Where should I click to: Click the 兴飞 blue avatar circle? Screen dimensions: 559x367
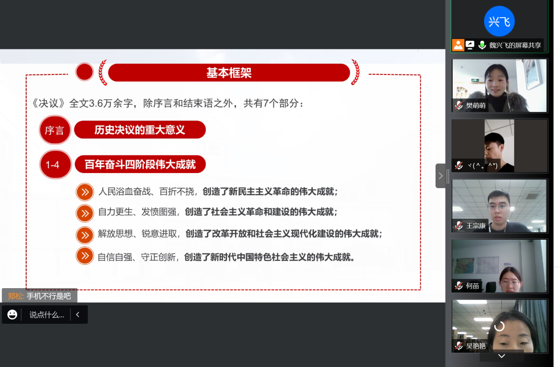coord(499,21)
